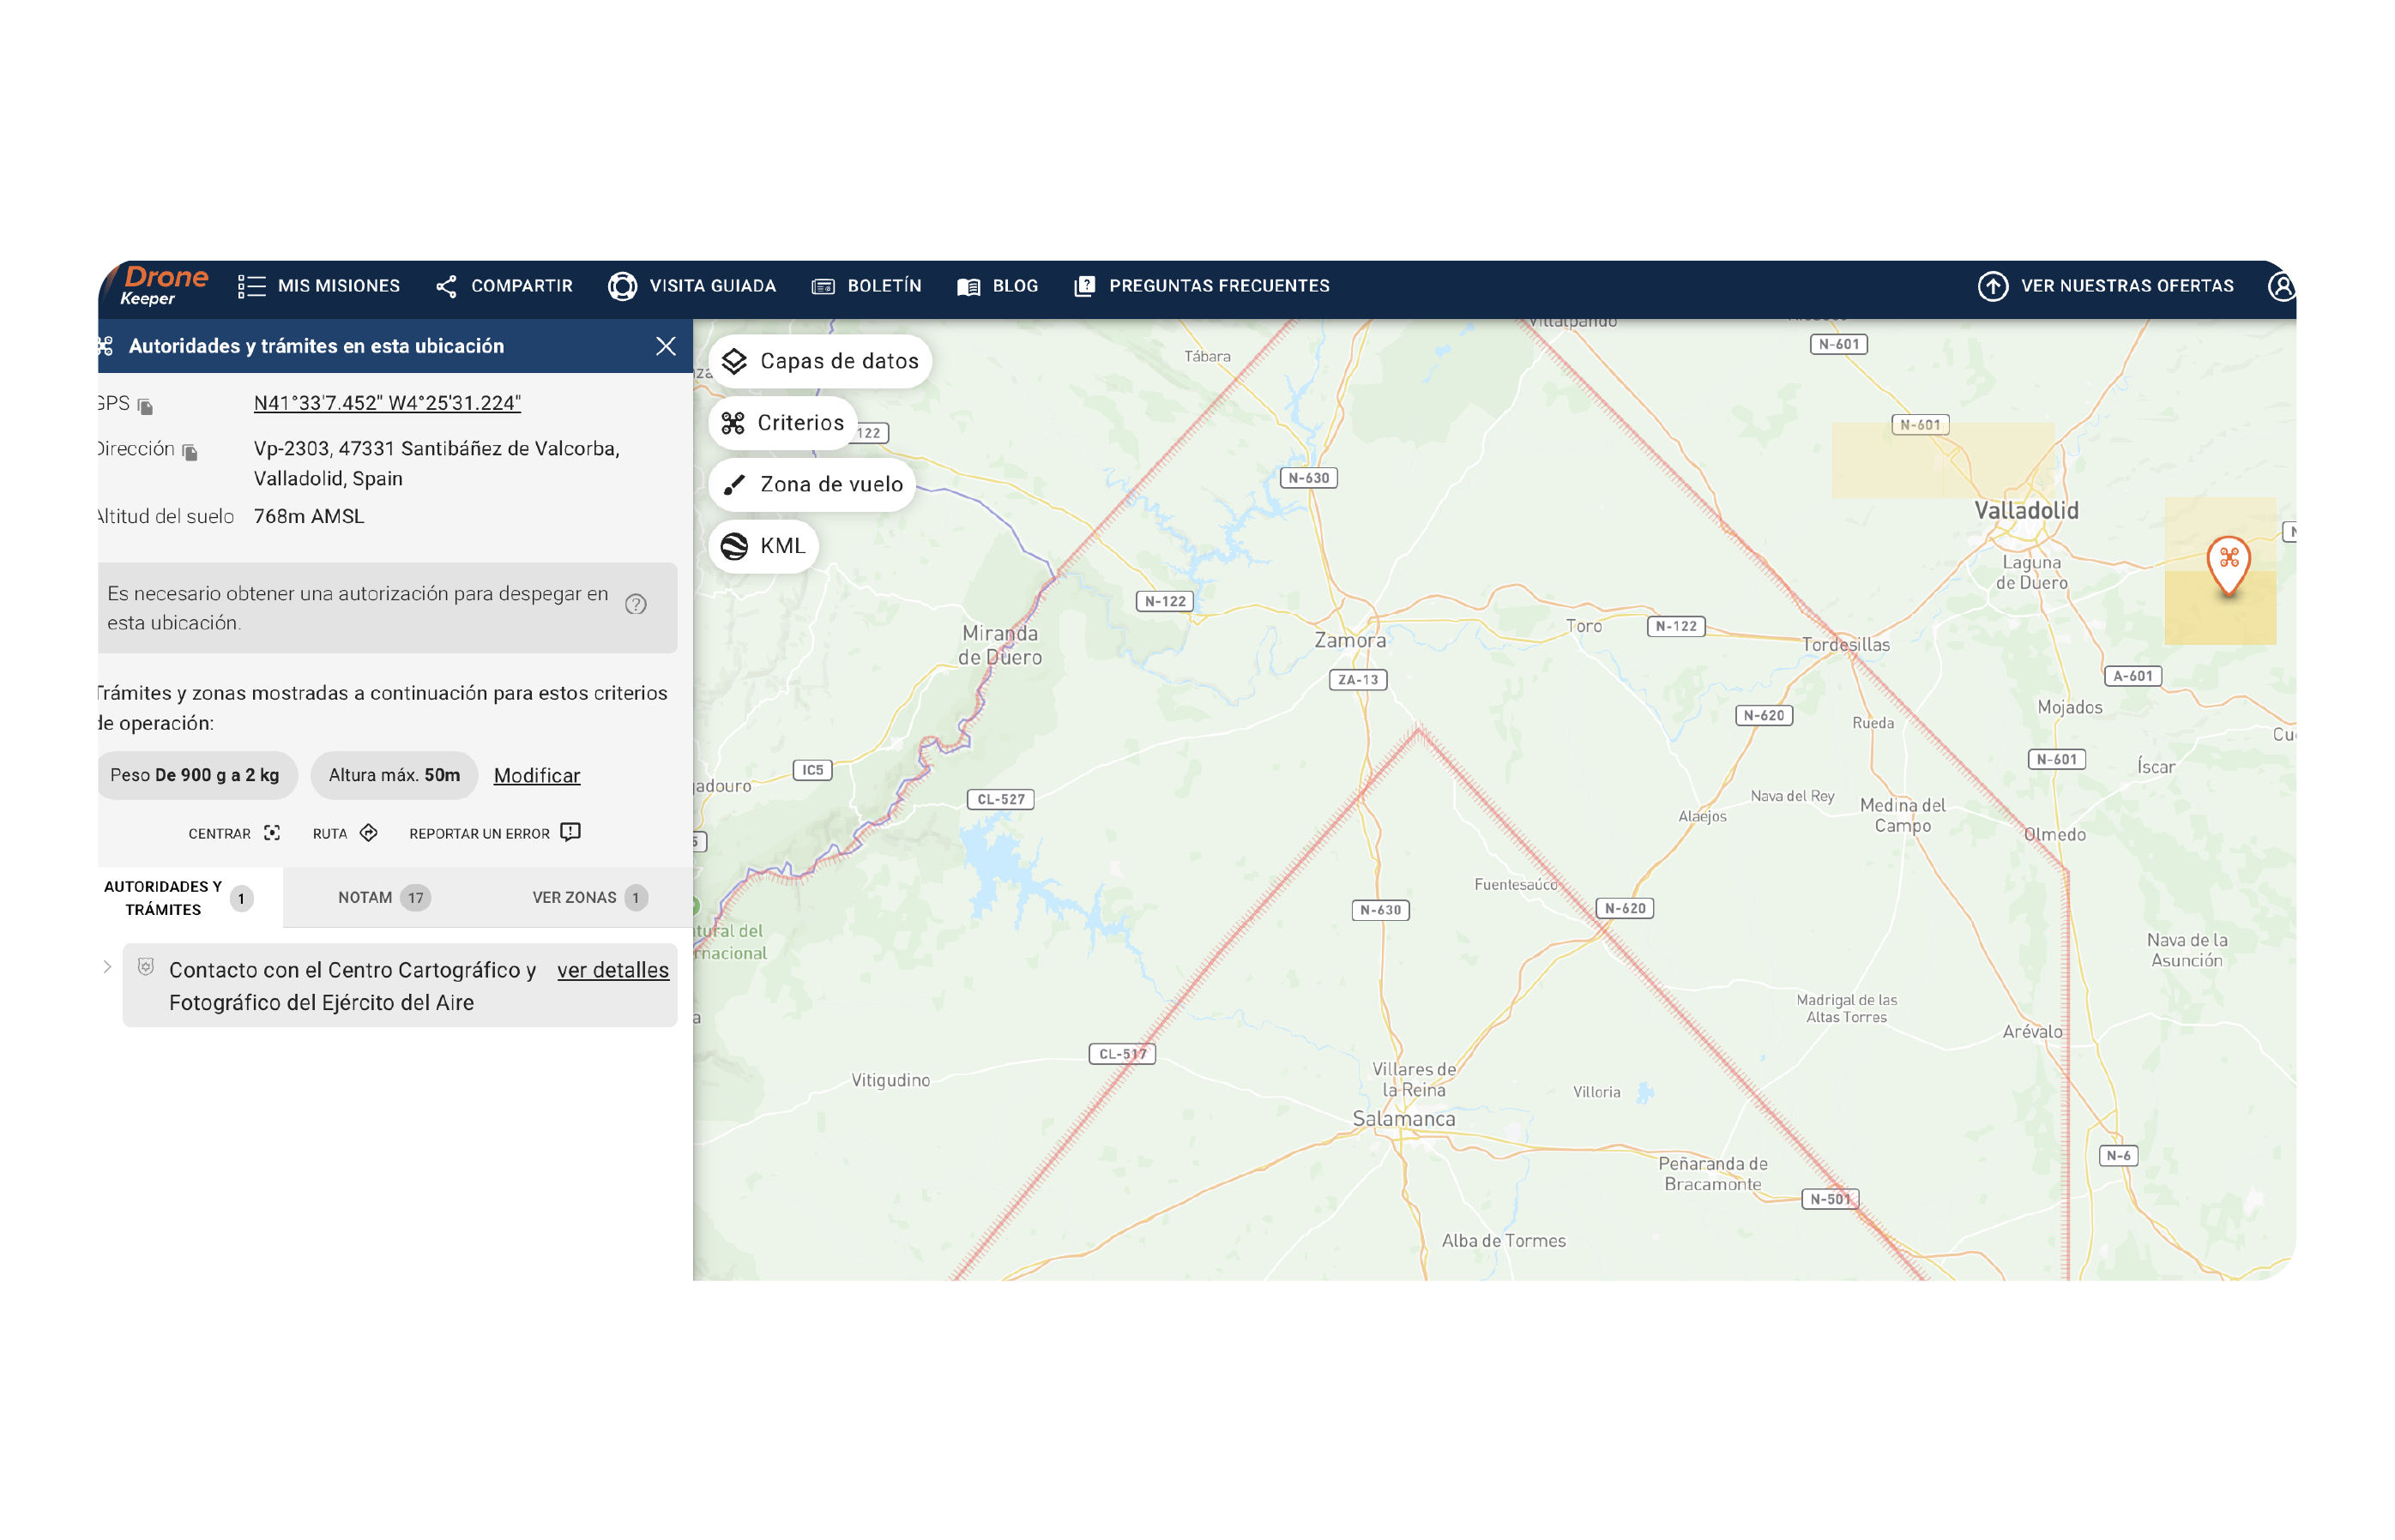The height and width of the screenshot is (1540, 2395).
Task: Click the authorization help question mark icon
Action: pyautogui.click(x=636, y=604)
